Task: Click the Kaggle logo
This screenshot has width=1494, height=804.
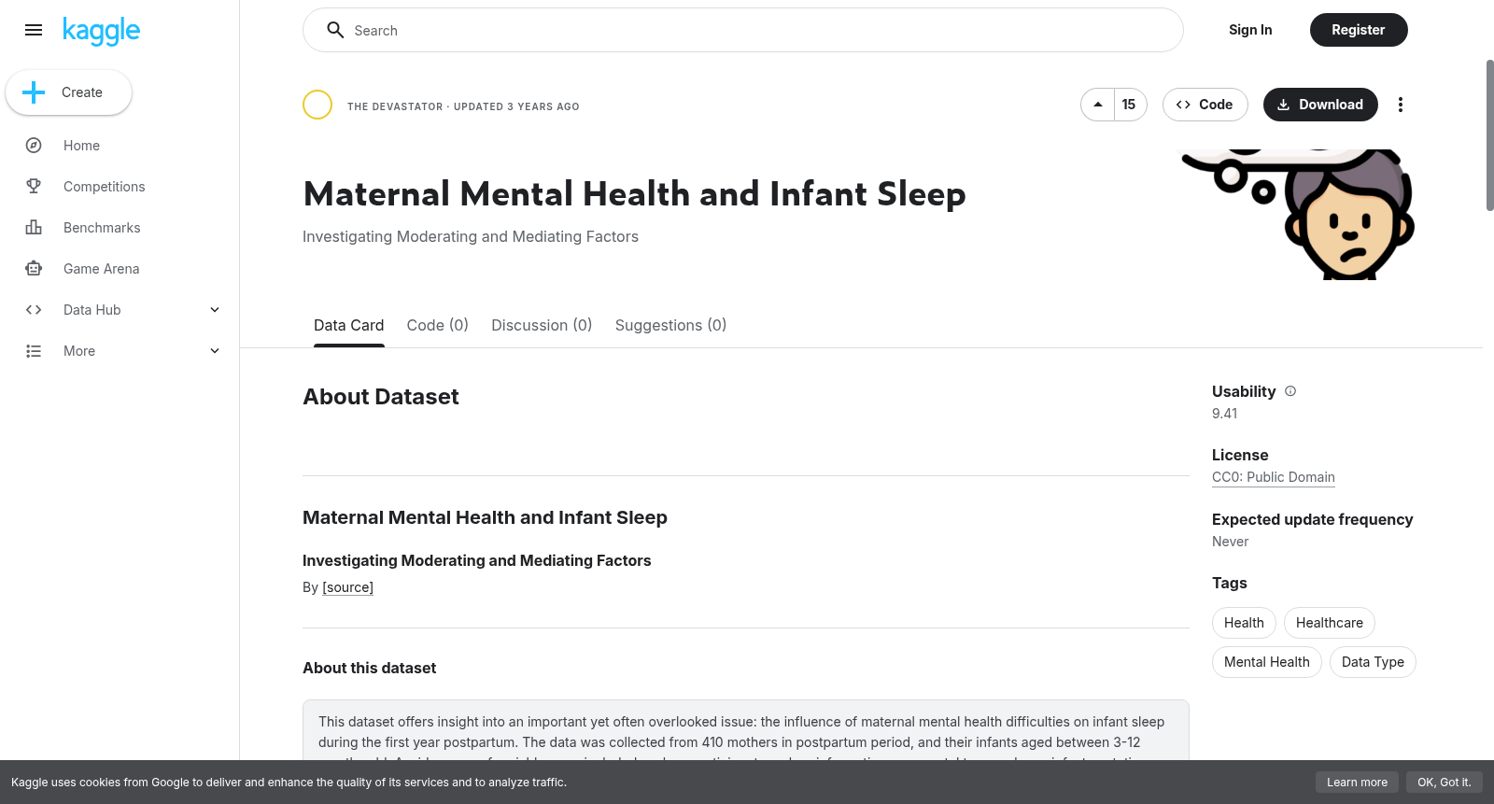Action: (x=101, y=31)
